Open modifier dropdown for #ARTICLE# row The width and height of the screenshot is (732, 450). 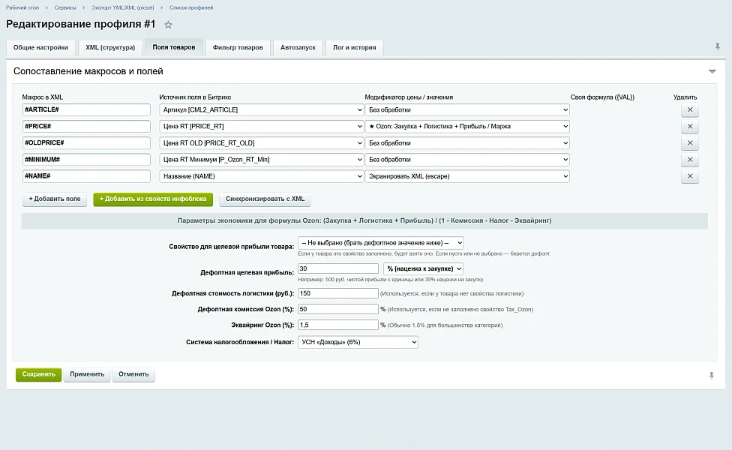coord(466,109)
